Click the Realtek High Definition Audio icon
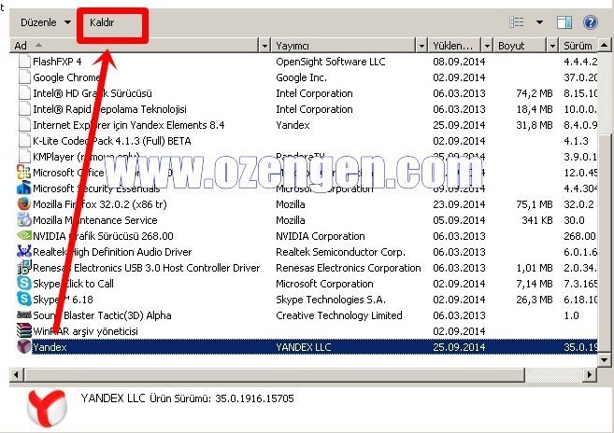This screenshot has height=433, width=614. point(24,252)
